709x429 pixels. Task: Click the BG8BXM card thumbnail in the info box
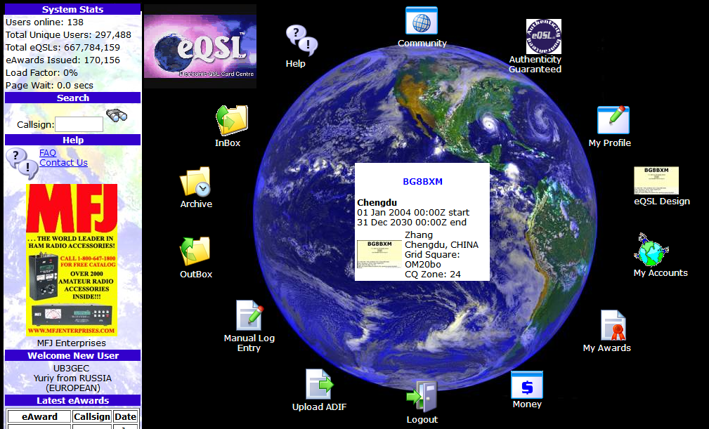[379, 254]
